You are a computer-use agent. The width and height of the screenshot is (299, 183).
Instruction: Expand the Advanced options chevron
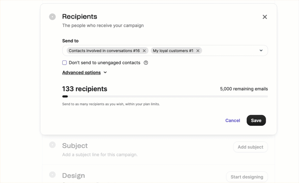tap(105, 73)
